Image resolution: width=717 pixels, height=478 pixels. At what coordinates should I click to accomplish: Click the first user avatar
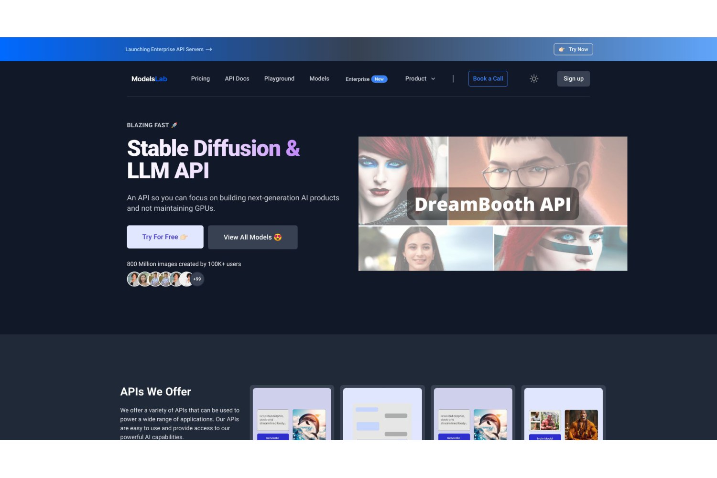click(133, 279)
